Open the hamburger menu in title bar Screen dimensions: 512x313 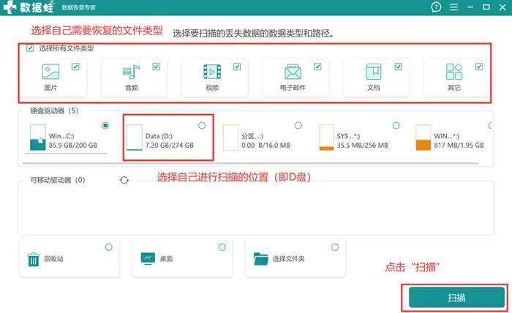[x=453, y=7]
